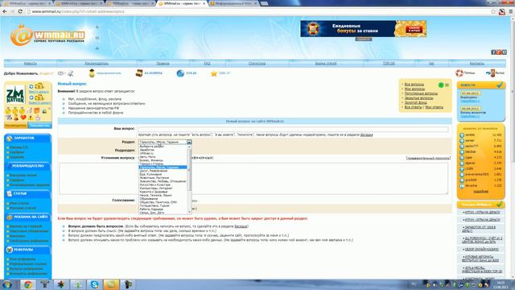Image resolution: width=515 pixels, height=290 pixels.
Task: Click the РЕФЕРАЛЫ sidebar header icon
Action: pos(10,250)
